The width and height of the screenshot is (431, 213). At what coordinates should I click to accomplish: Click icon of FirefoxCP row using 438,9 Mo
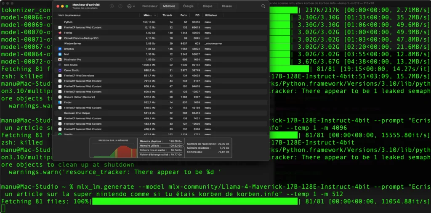[x=60, y=129]
